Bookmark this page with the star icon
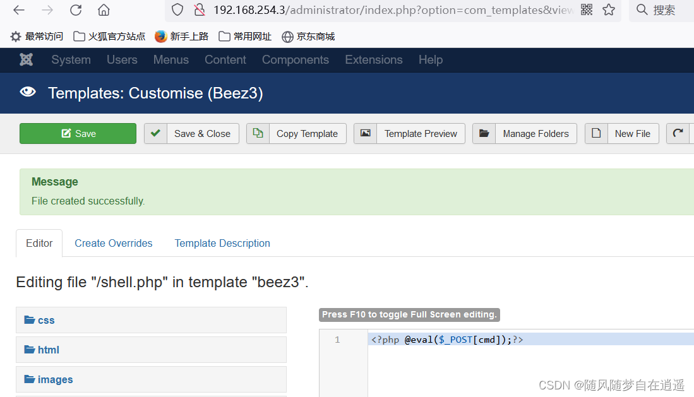 [609, 9]
